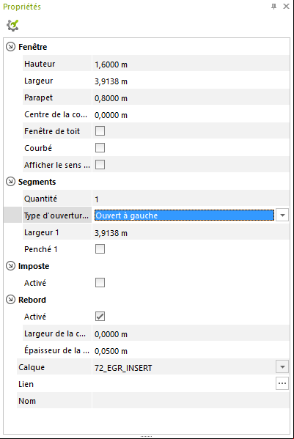Click the Hauteur value field
The width and height of the screenshot is (294, 439).
click(191, 63)
